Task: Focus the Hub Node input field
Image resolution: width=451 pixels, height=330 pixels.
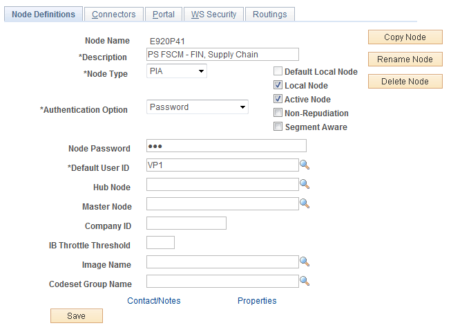Action: [x=222, y=185]
